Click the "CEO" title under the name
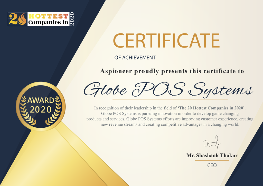The height and width of the screenshot is (186, 263). click(212, 165)
